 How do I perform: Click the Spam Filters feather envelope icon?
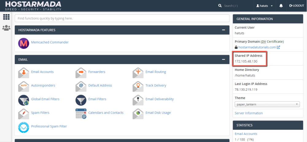click(24, 114)
